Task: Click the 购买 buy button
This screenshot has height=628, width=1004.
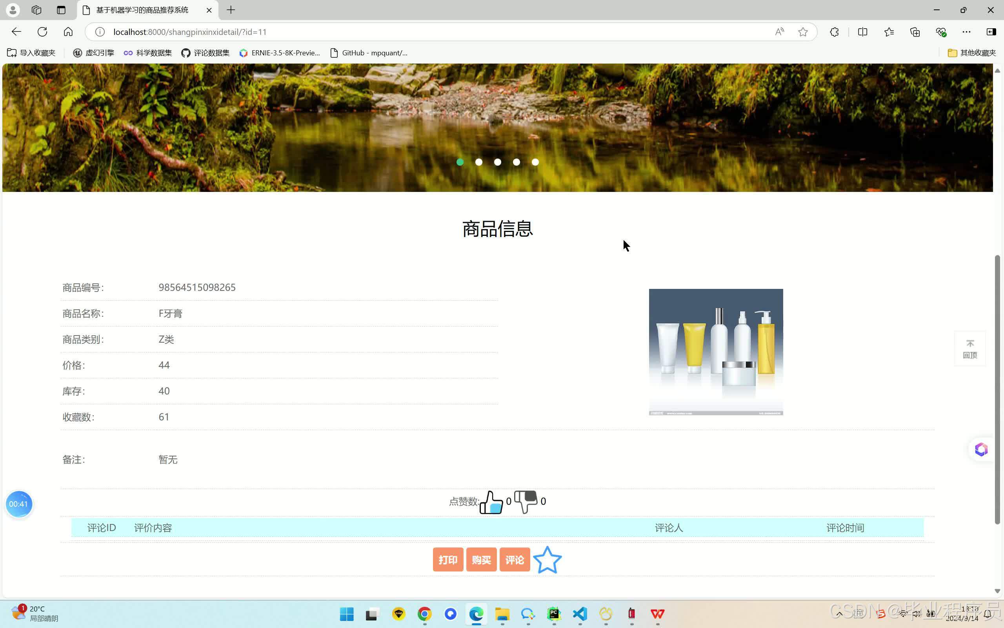Action: point(481,560)
